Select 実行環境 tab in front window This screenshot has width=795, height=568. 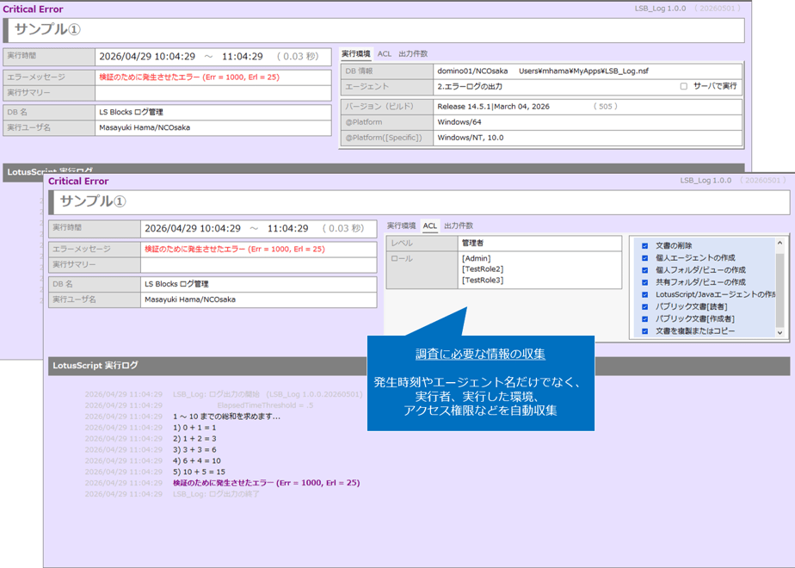coord(401,225)
